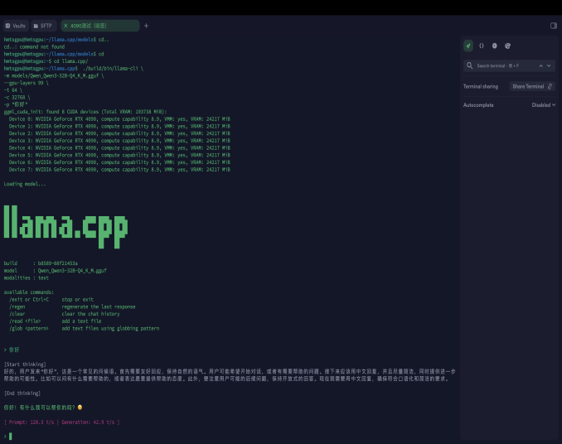Screen dimensions: 562x444
Task: Click the '/exit or Ctrl+C' command line
Action: [x=51, y=300]
